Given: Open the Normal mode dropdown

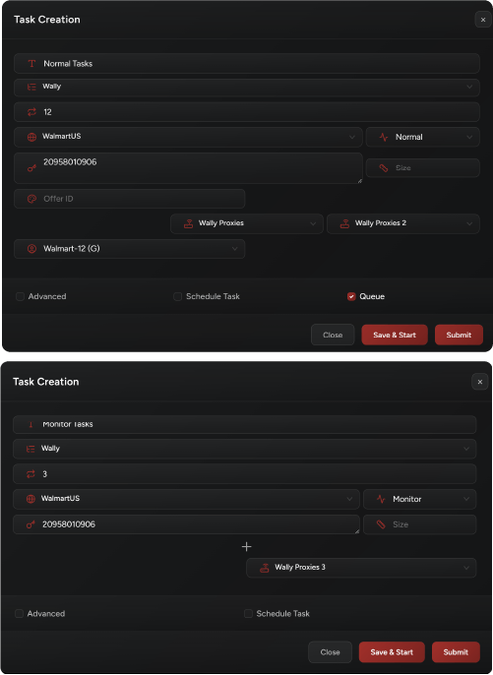Looking at the screenshot, I should (x=422, y=137).
